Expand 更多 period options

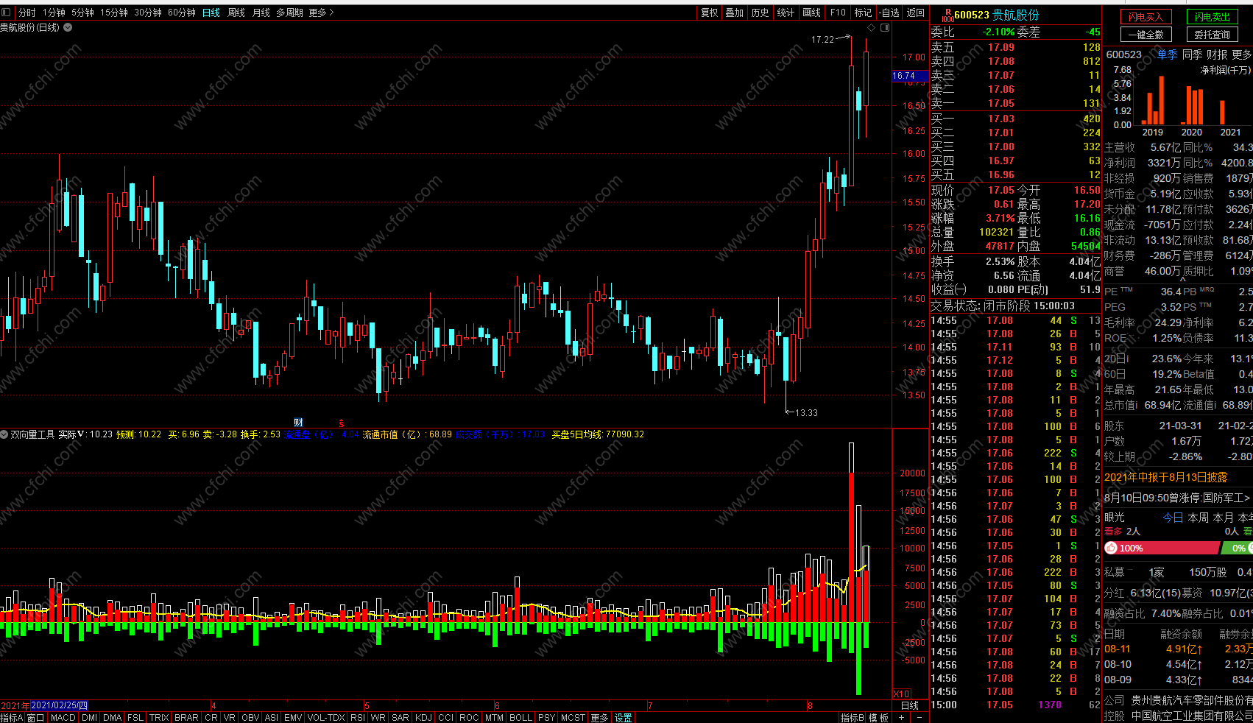coord(321,13)
